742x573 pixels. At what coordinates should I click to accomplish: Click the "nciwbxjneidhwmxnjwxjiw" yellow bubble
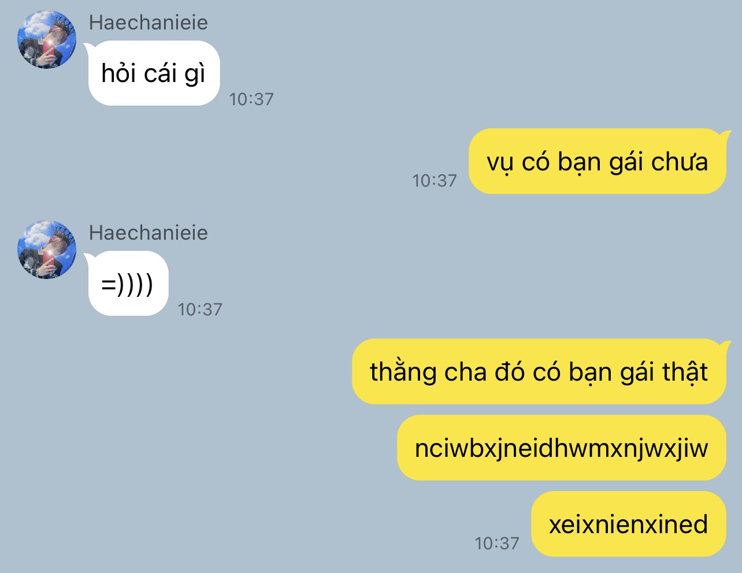pyautogui.click(x=561, y=448)
